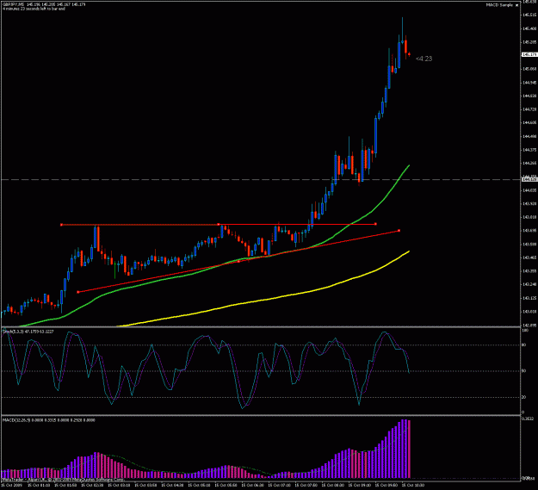The height and width of the screenshot is (490, 538).
Task: Click the highlighted current price label on the price scale
Action: click(529, 54)
